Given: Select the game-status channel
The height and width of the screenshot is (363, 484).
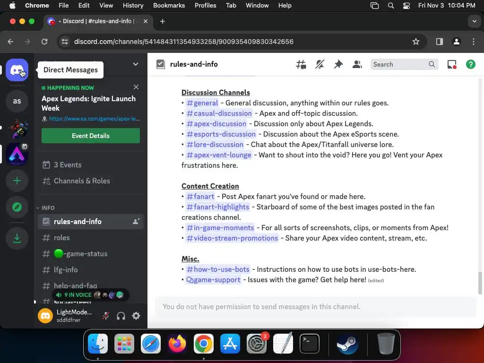Looking at the screenshot, I should [91, 254].
